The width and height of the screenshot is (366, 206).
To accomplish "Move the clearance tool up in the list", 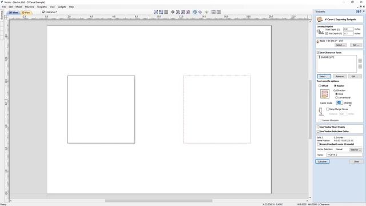I will coord(360,61).
